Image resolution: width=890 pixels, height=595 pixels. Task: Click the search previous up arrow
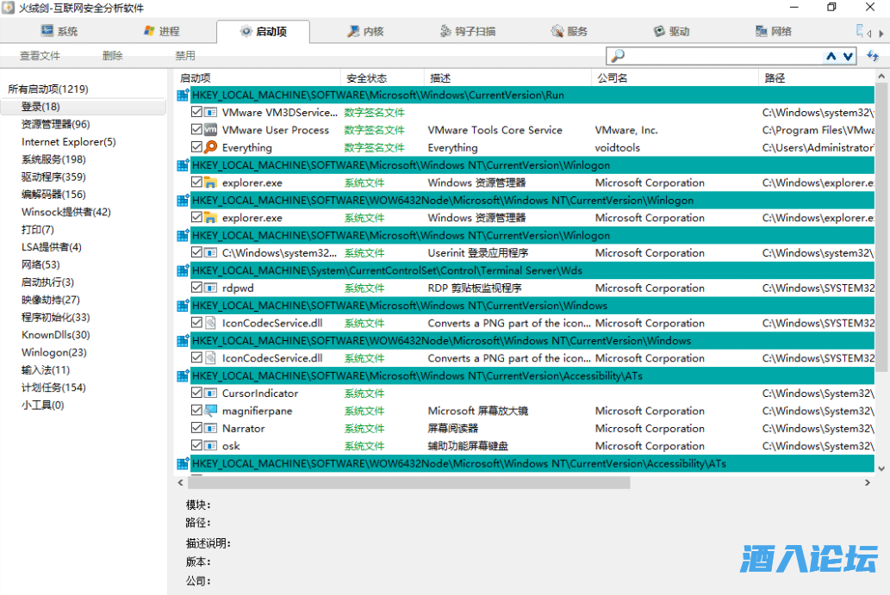[831, 56]
